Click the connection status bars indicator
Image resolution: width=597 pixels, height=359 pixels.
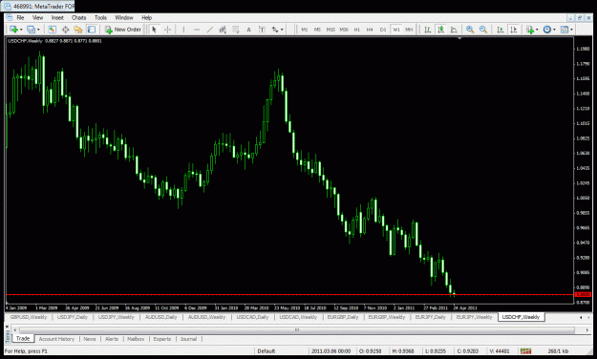coord(526,350)
